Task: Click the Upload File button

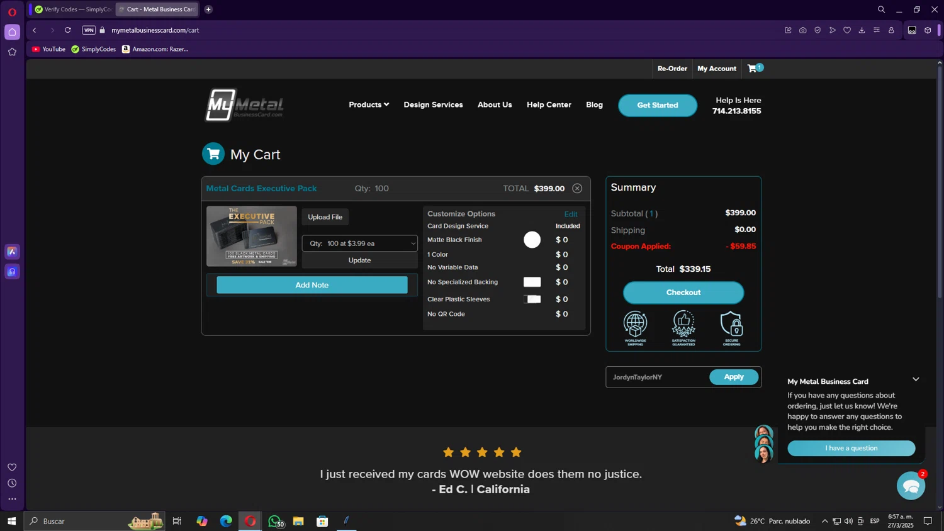Action: coord(325,217)
